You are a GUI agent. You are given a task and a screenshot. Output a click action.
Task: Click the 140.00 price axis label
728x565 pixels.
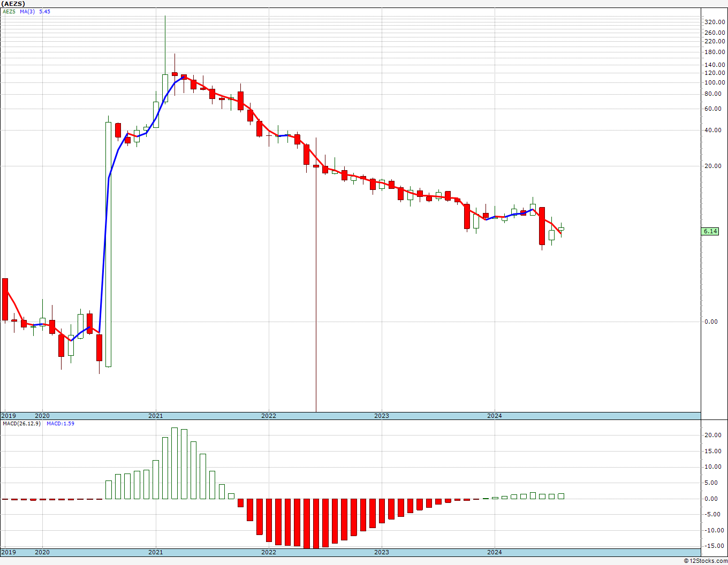coord(715,65)
